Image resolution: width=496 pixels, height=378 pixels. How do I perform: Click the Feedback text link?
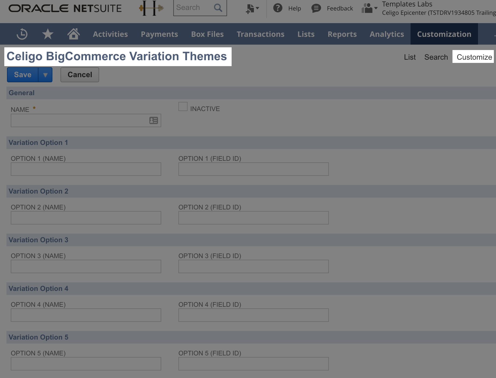point(340,8)
